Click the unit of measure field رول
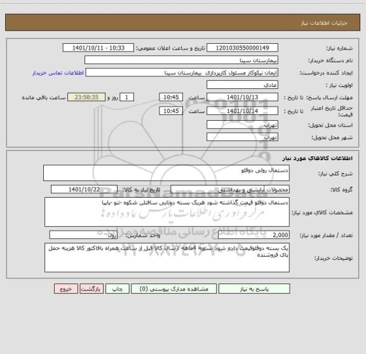Image resolution: width=366 pixels, height=354 pixels. point(83,235)
